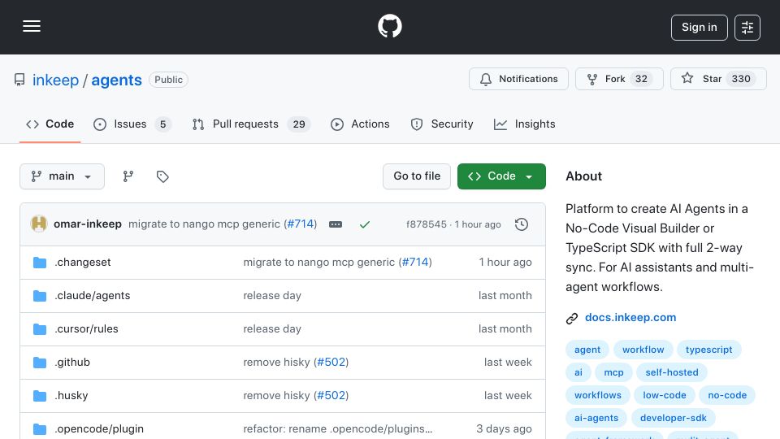Image resolution: width=780 pixels, height=439 pixels.
Task: Select the no-code topic tag
Action: tap(727, 395)
